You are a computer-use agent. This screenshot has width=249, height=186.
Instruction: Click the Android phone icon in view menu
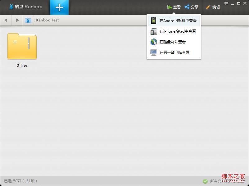[x=154, y=20]
